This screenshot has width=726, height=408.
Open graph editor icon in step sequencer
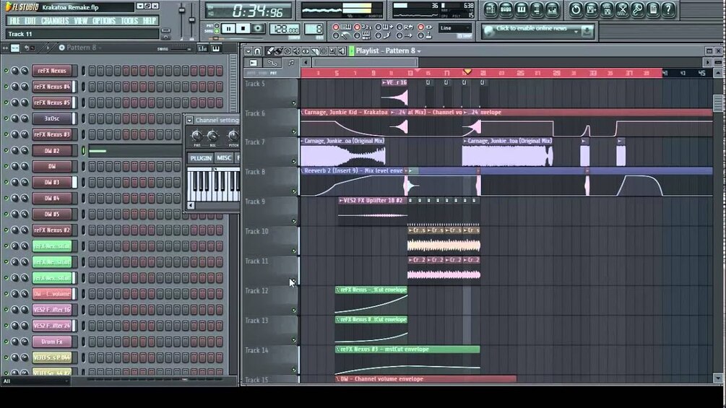pyautogui.click(x=203, y=48)
